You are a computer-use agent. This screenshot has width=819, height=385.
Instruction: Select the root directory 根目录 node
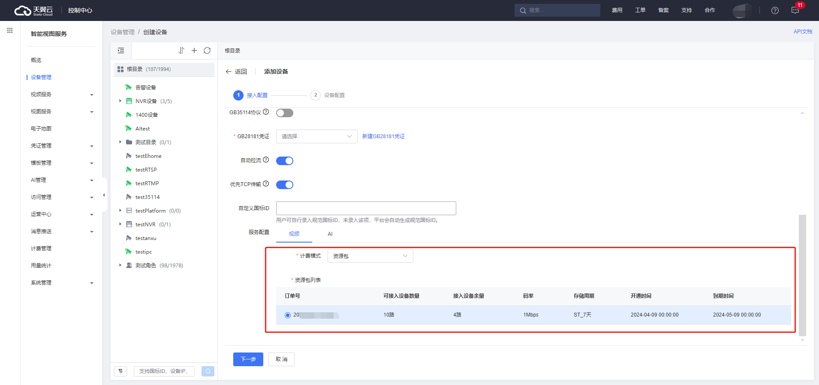coord(164,69)
